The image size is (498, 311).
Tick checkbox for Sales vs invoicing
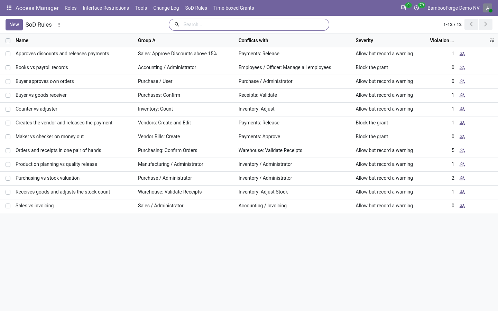point(8,206)
